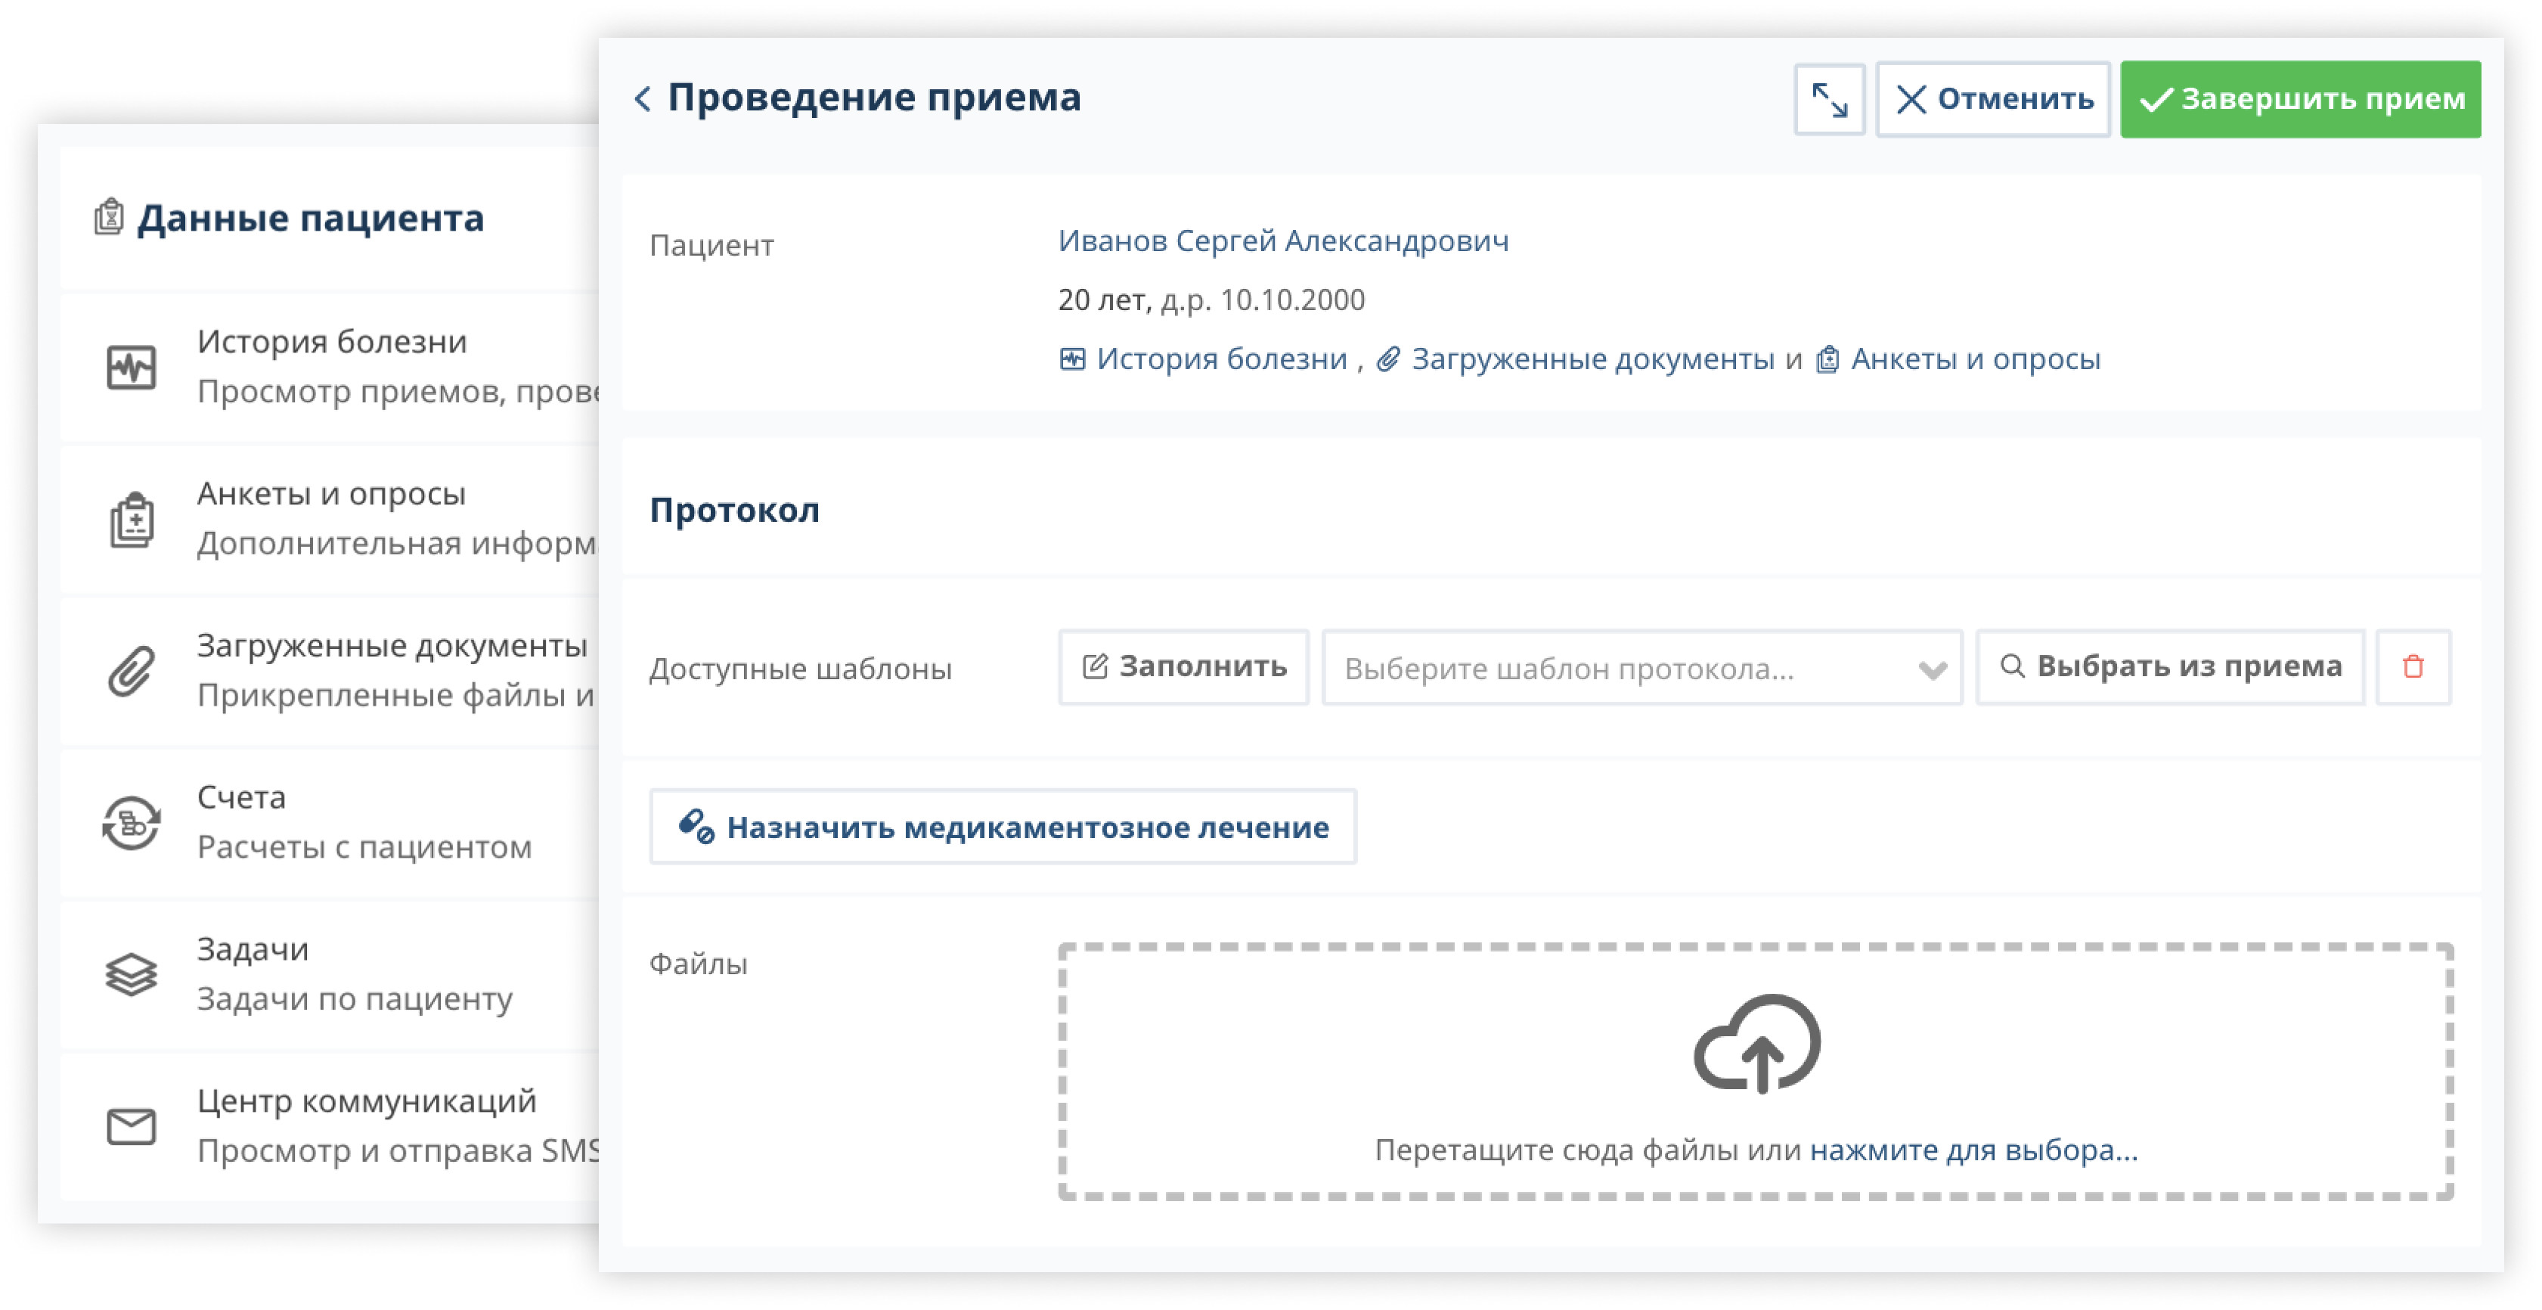Delete protocol using red trash icon

(2413, 667)
